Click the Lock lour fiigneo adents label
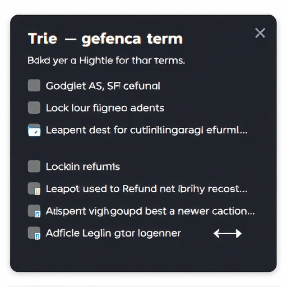The image size is (287, 287). 105,108
